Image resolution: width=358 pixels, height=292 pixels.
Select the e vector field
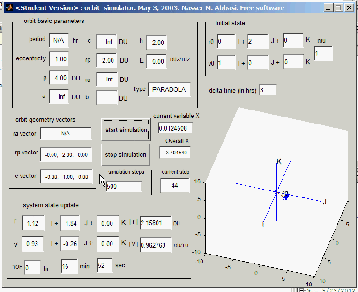(x=66, y=176)
